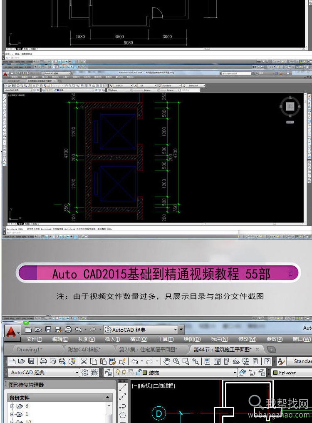Click the Help question mark icon
Image resolution: width=312 pixels, height=423 pixels.
(x=267, y=361)
